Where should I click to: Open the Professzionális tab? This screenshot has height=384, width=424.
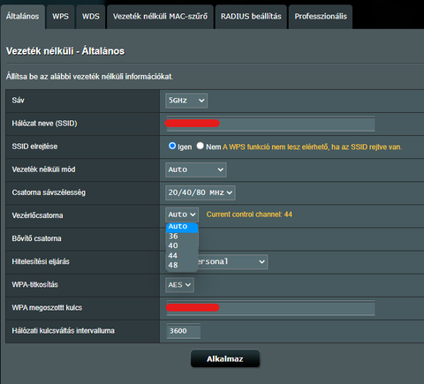321,17
